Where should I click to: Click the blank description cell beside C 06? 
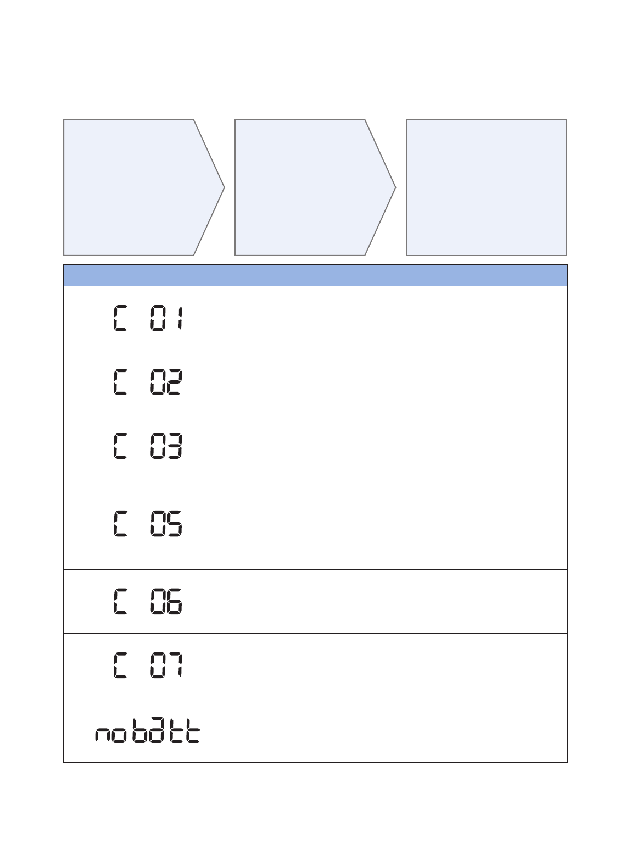click(399, 602)
